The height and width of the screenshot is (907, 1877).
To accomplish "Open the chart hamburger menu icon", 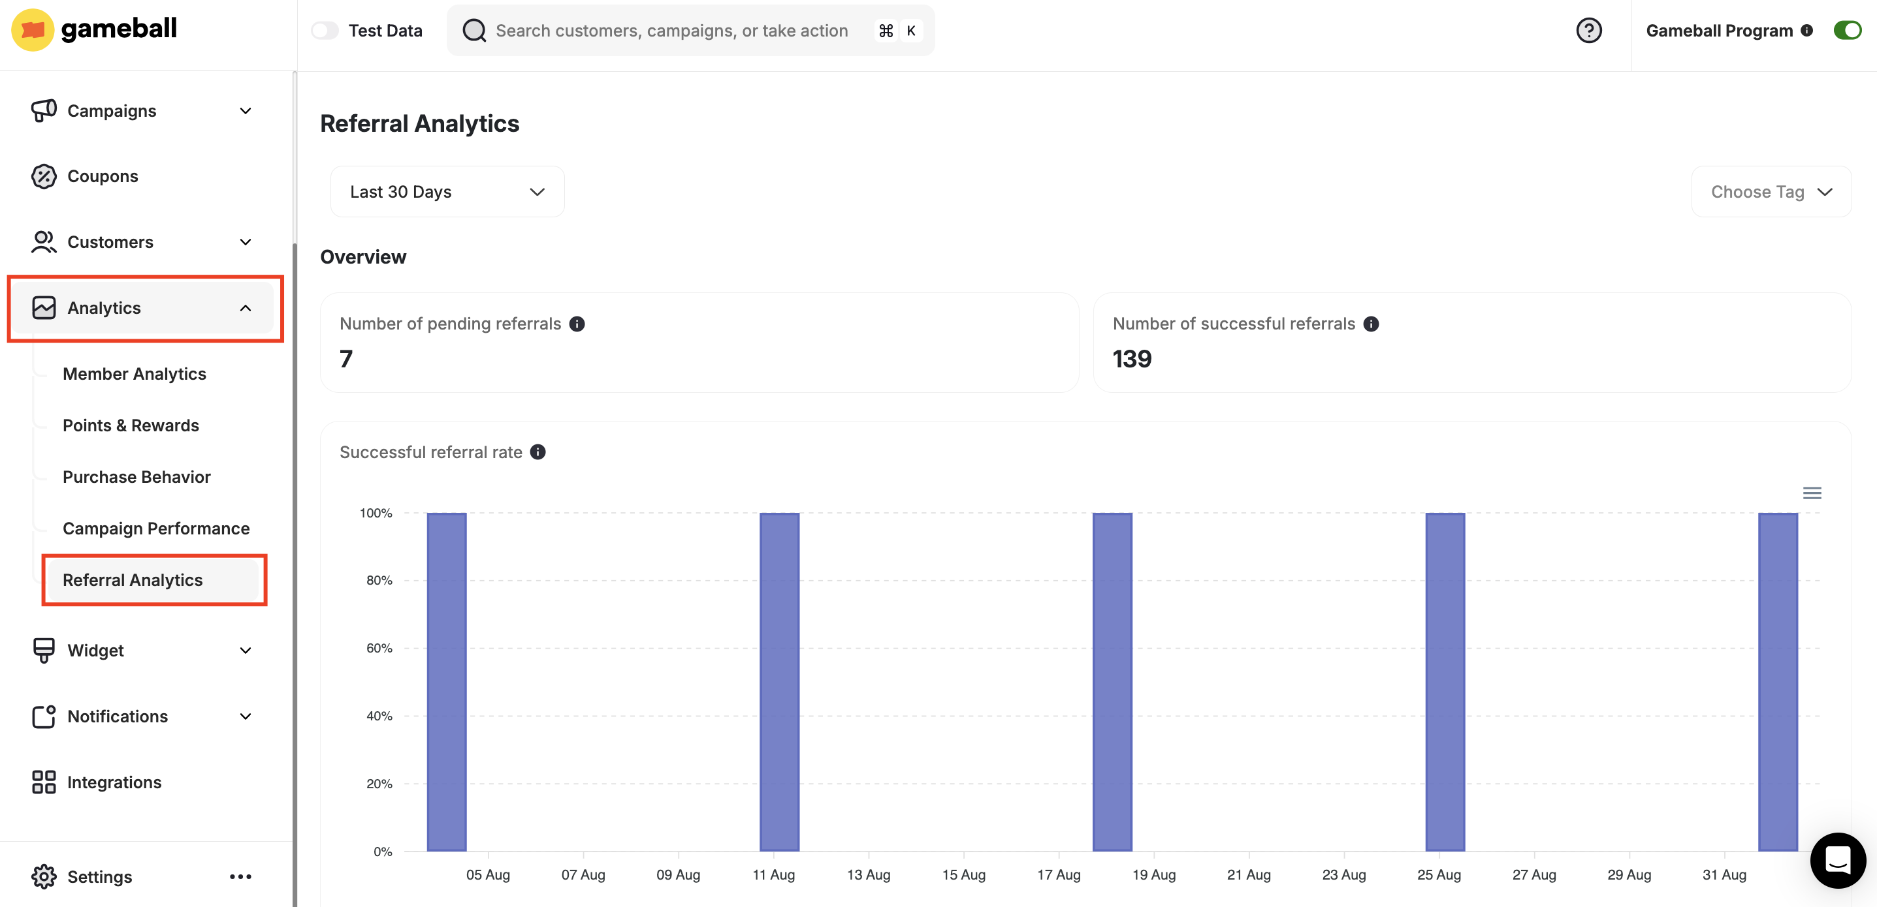I will click(x=1812, y=492).
